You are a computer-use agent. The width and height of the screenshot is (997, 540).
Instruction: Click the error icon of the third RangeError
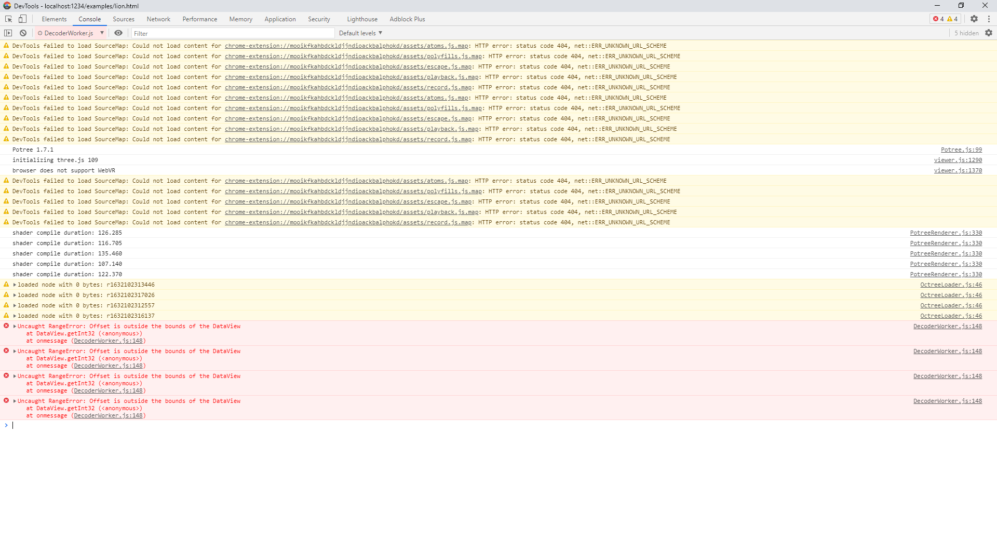6,375
